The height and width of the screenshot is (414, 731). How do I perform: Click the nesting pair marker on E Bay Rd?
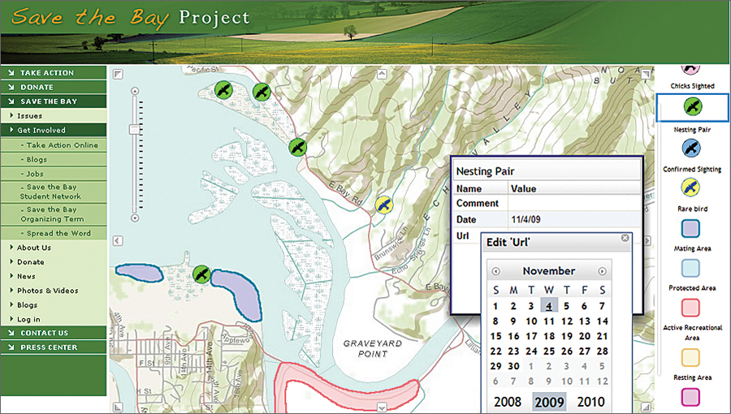[x=297, y=147]
